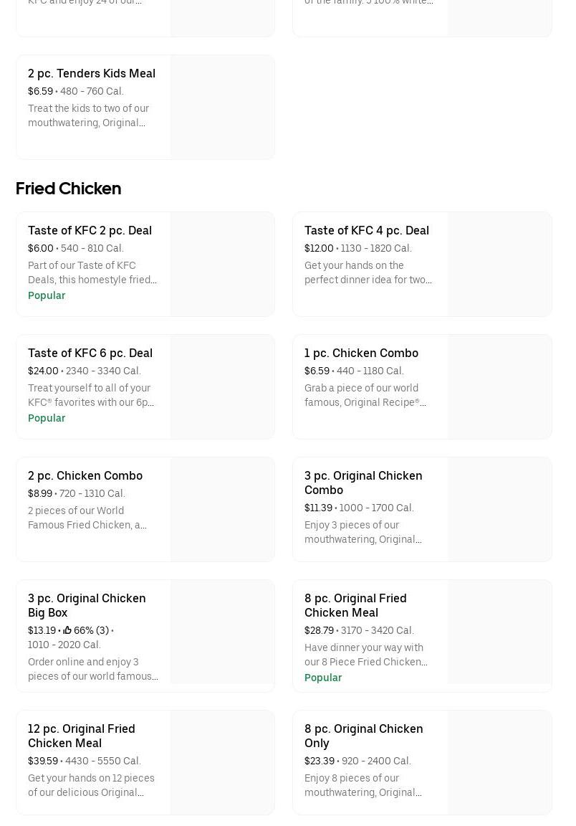Click the thumbs-up 66% rating icon

pyautogui.click(x=67, y=630)
